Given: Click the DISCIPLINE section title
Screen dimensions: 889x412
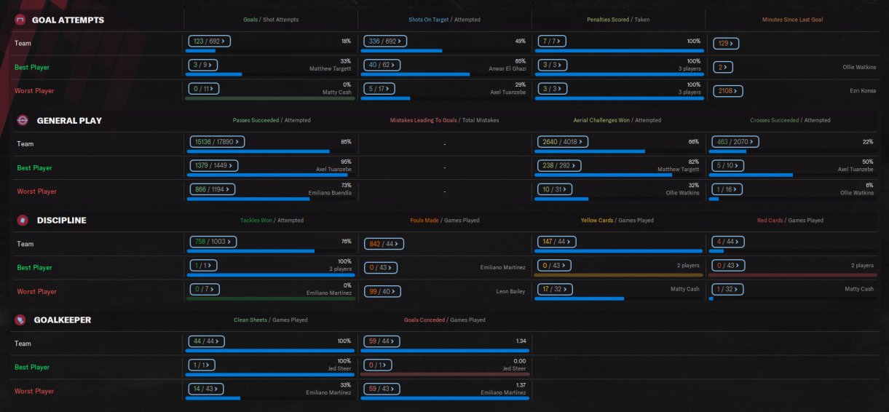Looking at the screenshot, I should coord(62,220).
